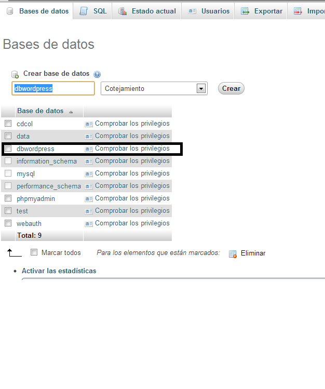Screen dimensions: 325x389
Task: Click privileges icon in the data row
Action: click(89, 137)
